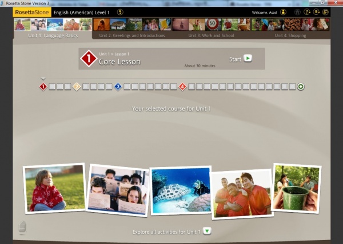Open the user profile icon beside Welcome, Asad
The width and height of the screenshot is (343, 244).
[283, 12]
